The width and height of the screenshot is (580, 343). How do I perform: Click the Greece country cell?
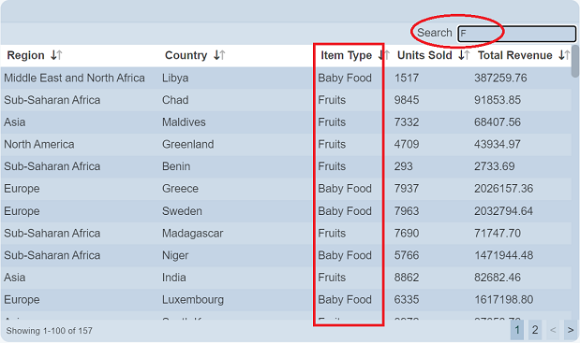point(180,189)
